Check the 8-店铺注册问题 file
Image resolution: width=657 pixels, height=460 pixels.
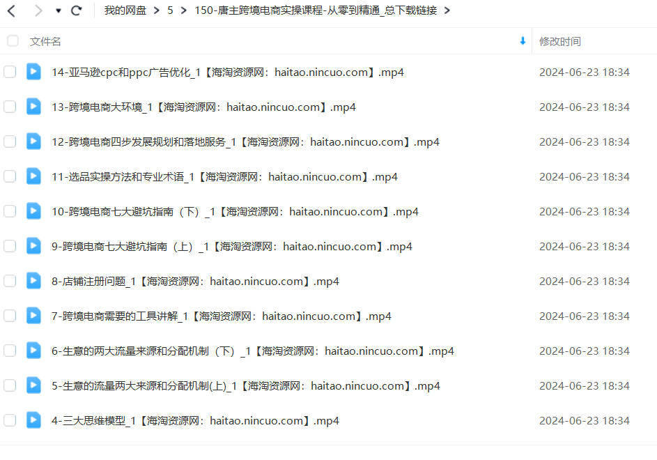10,280
